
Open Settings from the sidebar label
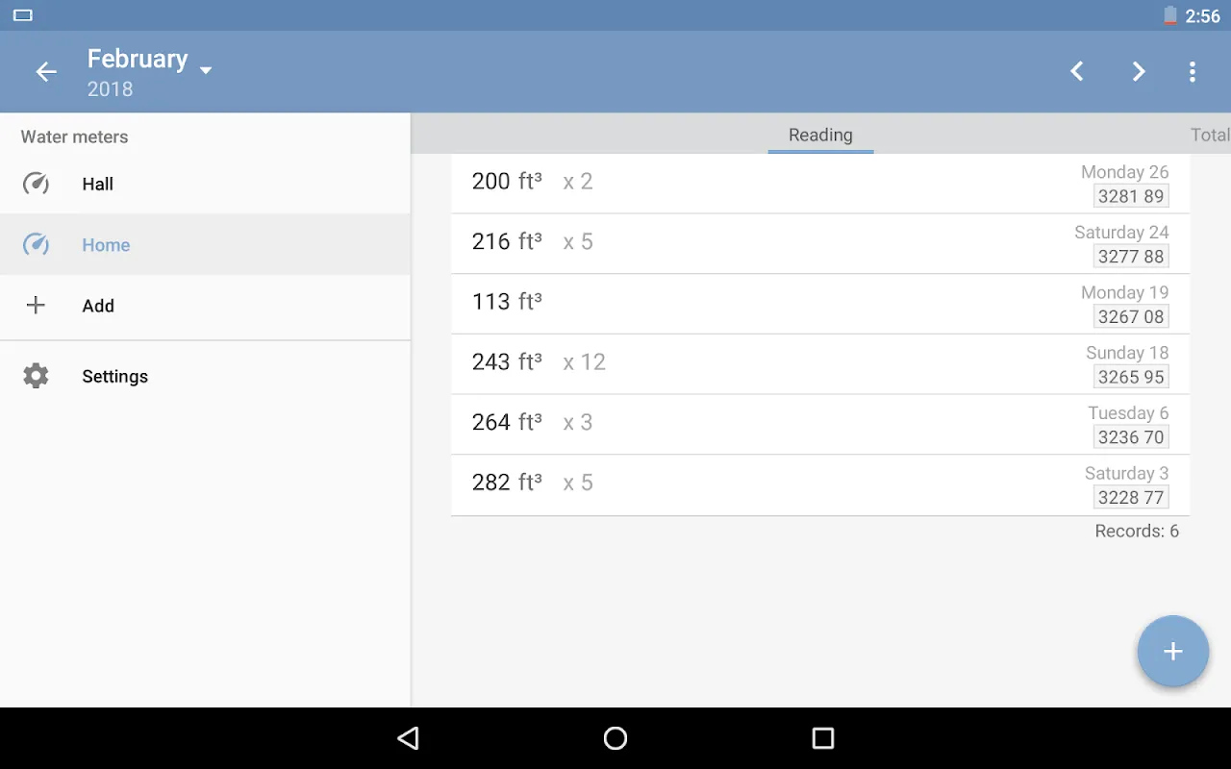pos(114,376)
